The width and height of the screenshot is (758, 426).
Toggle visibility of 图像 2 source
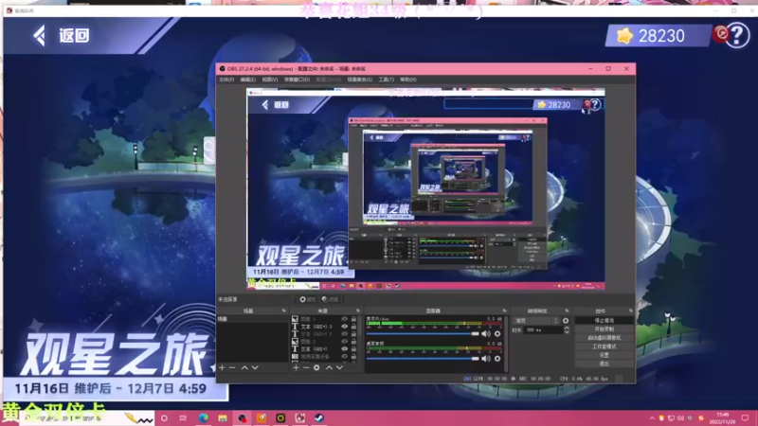pos(344,342)
